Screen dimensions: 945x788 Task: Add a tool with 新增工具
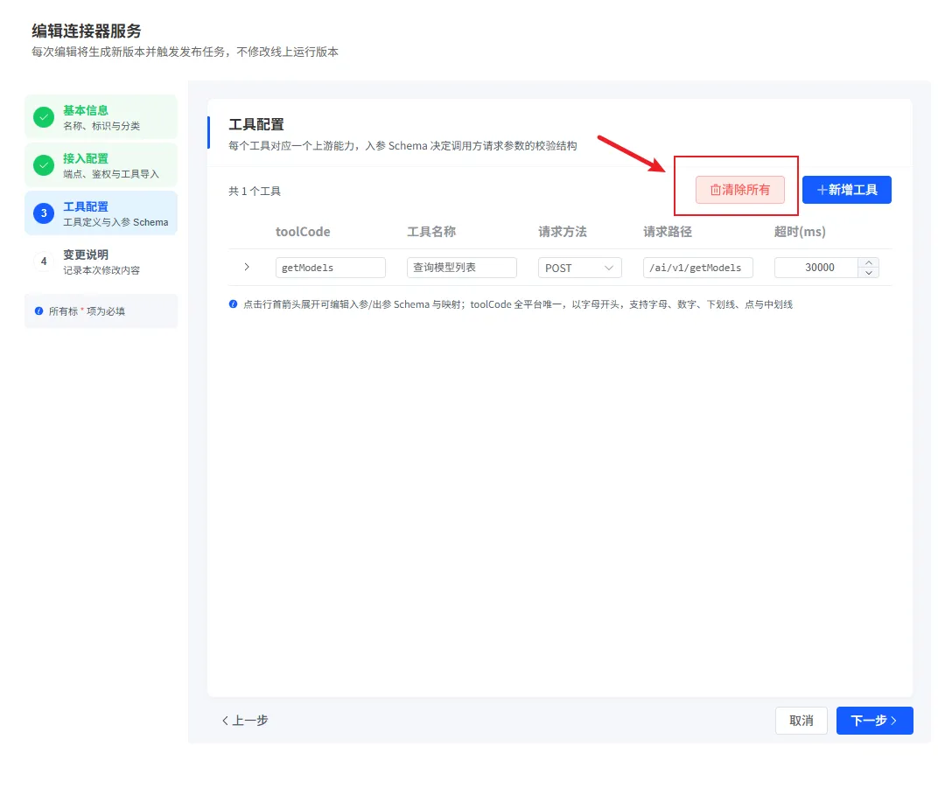[847, 190]
